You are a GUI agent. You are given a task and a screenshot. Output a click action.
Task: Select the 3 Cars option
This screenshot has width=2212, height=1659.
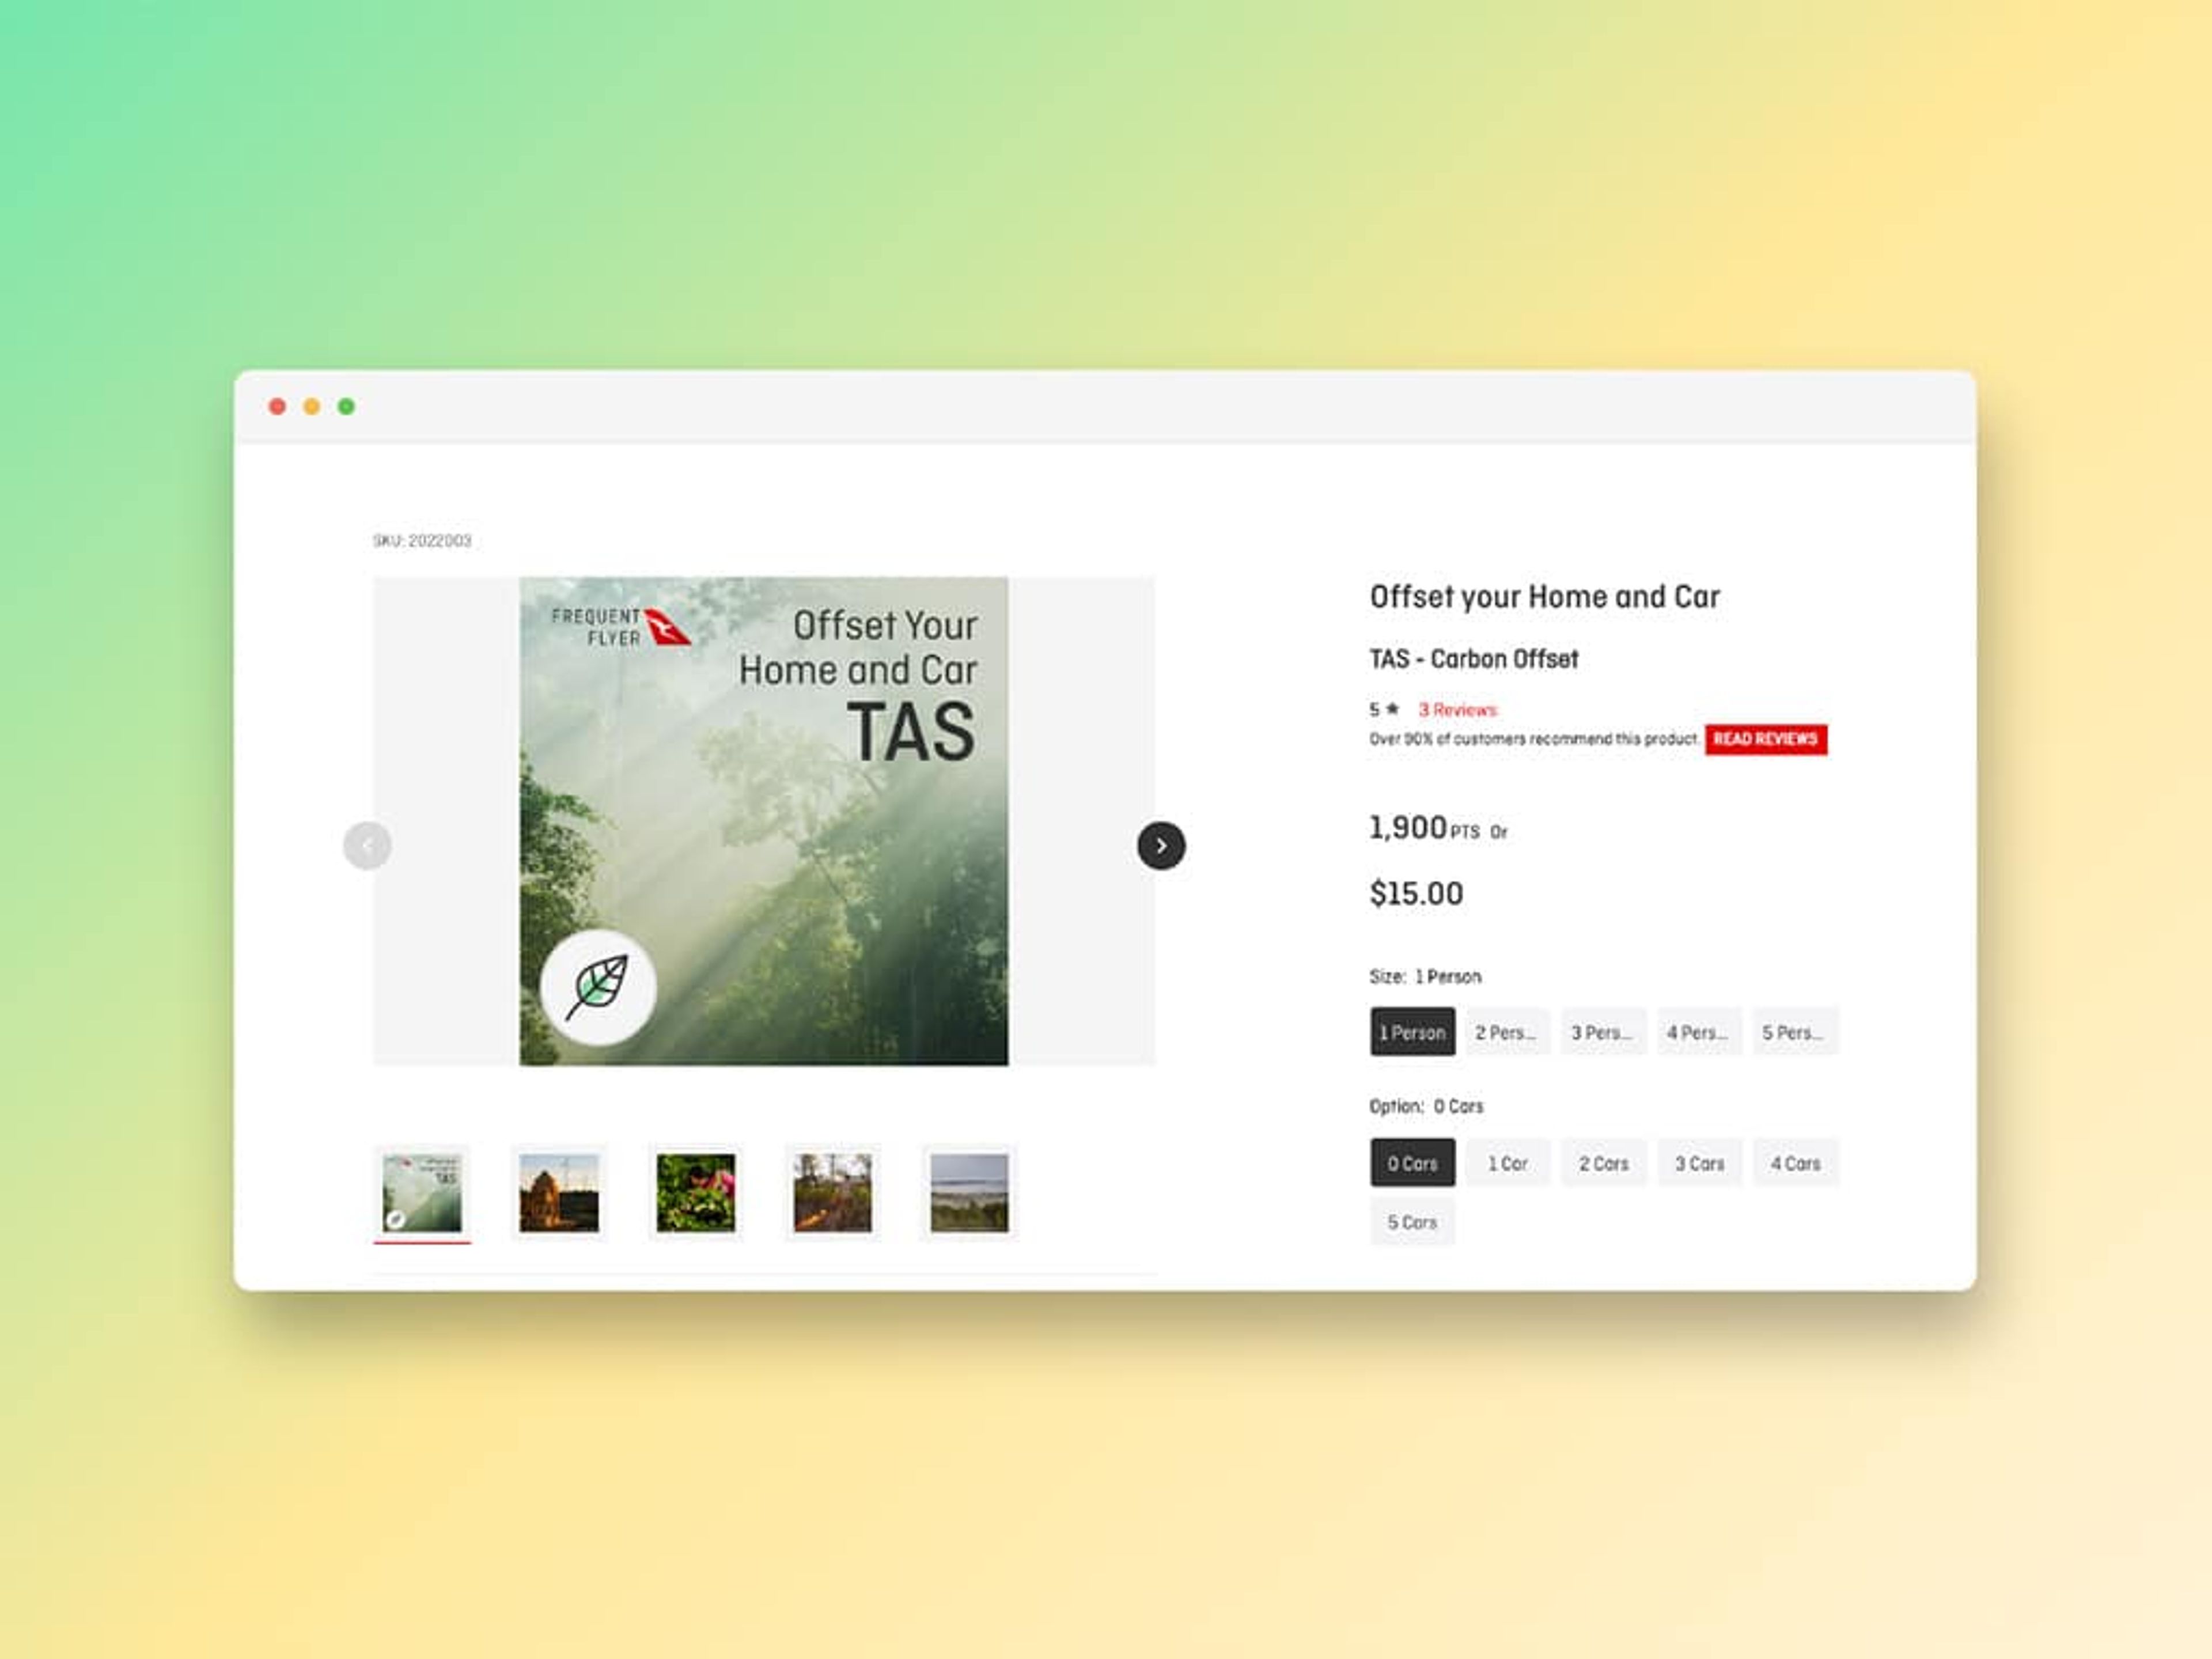pos(1699,1163)
